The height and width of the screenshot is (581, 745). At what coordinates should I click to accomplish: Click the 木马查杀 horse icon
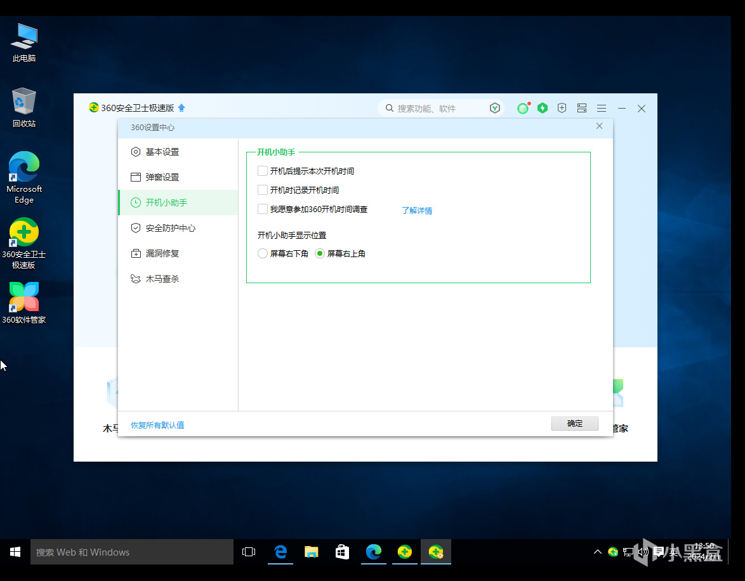(135, 279)
